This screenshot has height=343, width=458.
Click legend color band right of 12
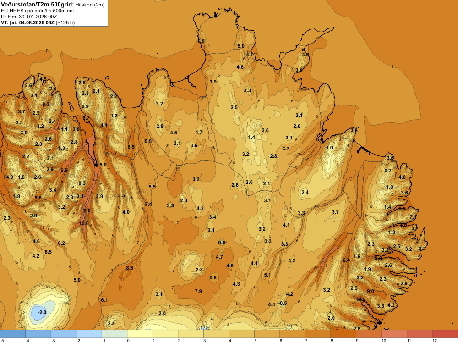(x=445, y=334)
